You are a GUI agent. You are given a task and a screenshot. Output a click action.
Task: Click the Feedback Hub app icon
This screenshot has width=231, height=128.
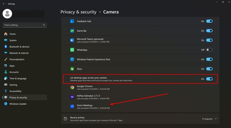[x=72, y=21]
